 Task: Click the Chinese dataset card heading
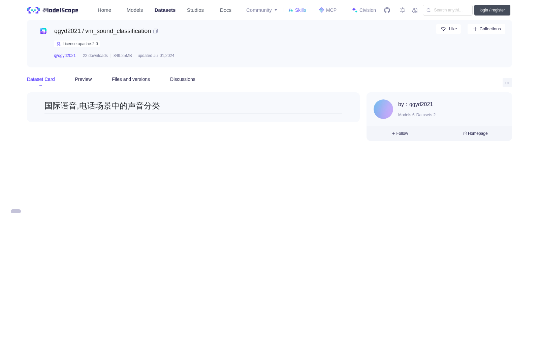point(102,106)
